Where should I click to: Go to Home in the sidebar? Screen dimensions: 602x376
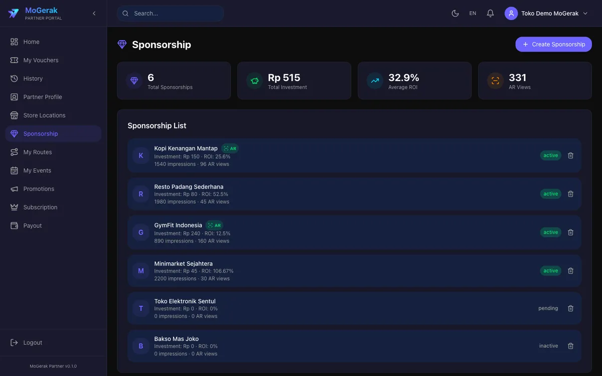(53, 42)
